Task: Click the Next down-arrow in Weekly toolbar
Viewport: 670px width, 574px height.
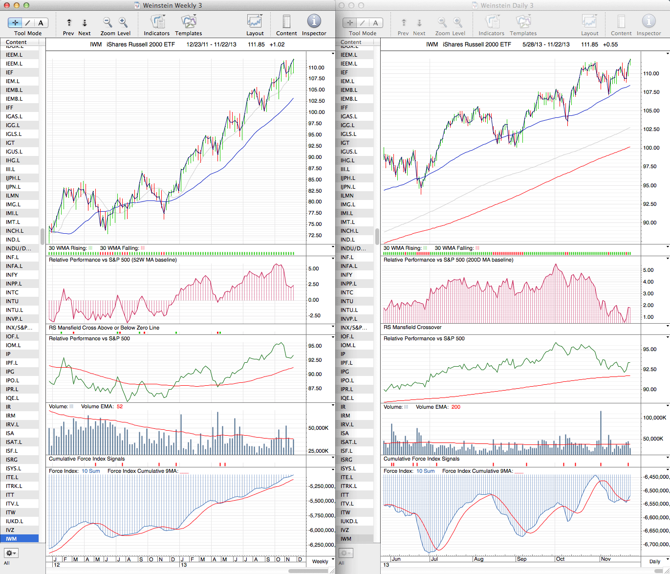Action: (85, 22)
